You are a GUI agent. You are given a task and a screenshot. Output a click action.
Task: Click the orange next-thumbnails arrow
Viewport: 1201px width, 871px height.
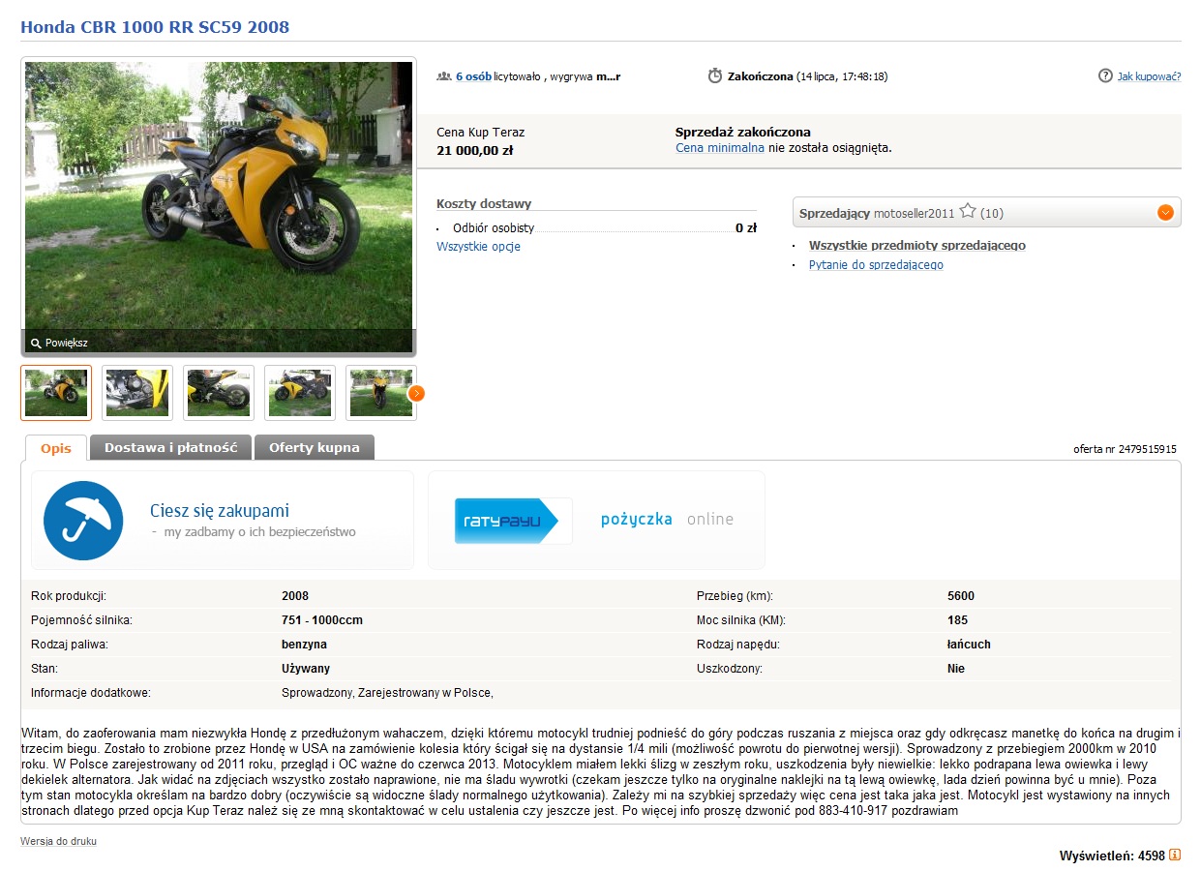(416, 393)
